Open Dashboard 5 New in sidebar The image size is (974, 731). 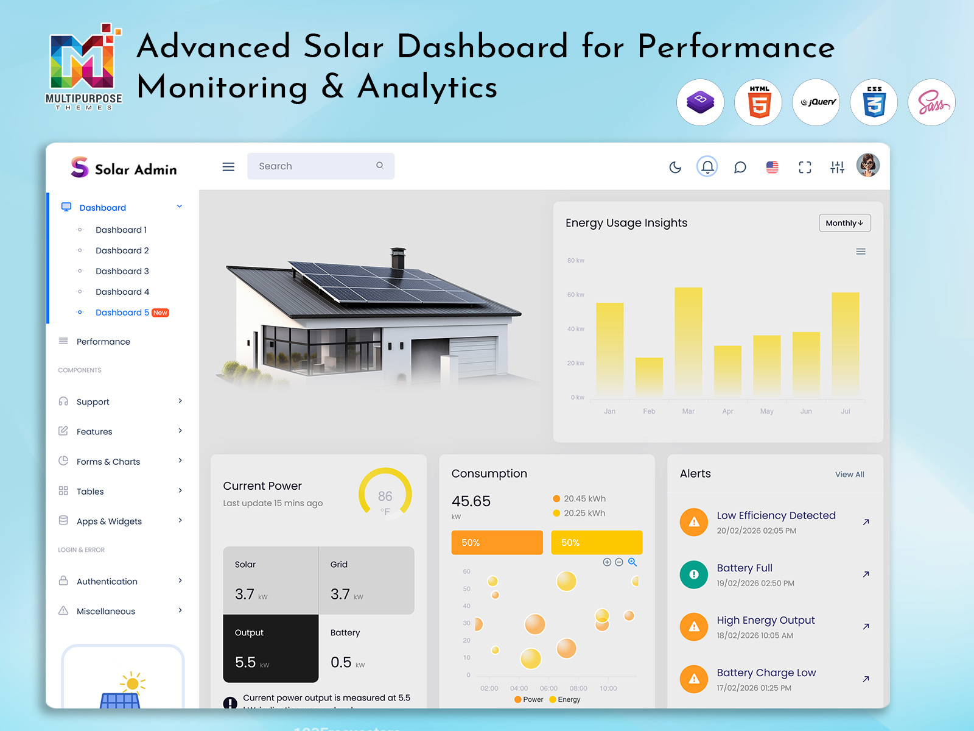(x=132, y=313)
